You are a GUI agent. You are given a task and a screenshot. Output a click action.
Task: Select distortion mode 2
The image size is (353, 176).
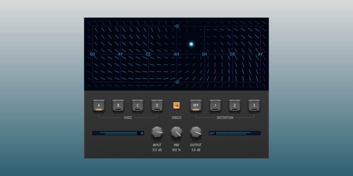(x=235, y=106)
